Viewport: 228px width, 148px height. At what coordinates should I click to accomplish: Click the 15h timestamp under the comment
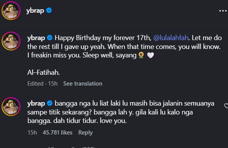32,133
